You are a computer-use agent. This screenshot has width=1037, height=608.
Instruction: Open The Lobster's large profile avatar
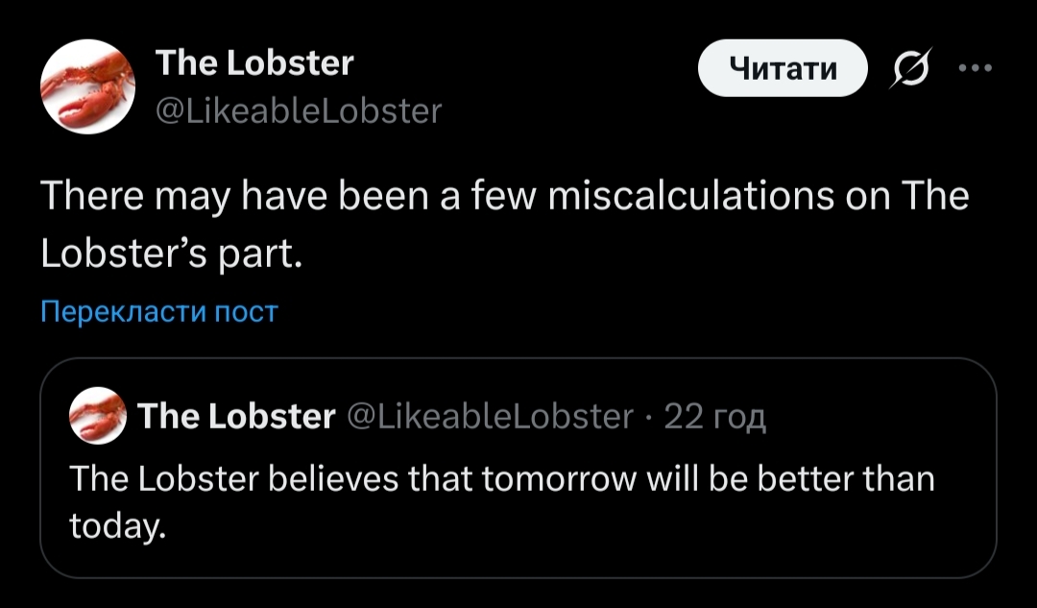pos(86,86)
